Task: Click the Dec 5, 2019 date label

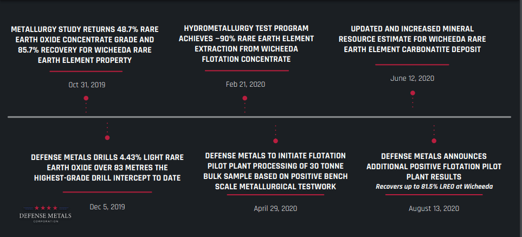Action: coord(107,207)
